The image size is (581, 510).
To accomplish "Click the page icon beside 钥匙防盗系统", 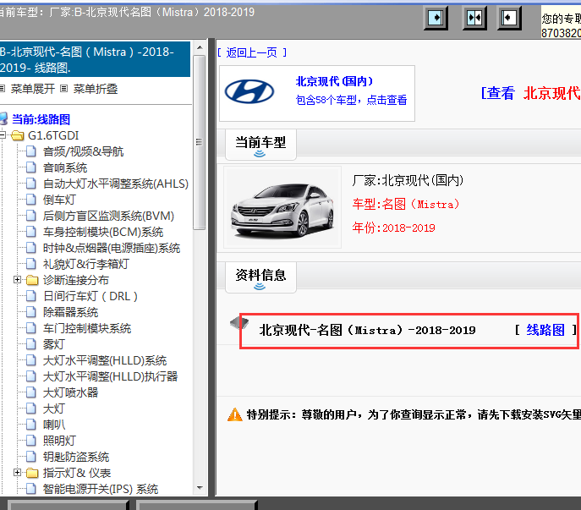I will (31, 457).
